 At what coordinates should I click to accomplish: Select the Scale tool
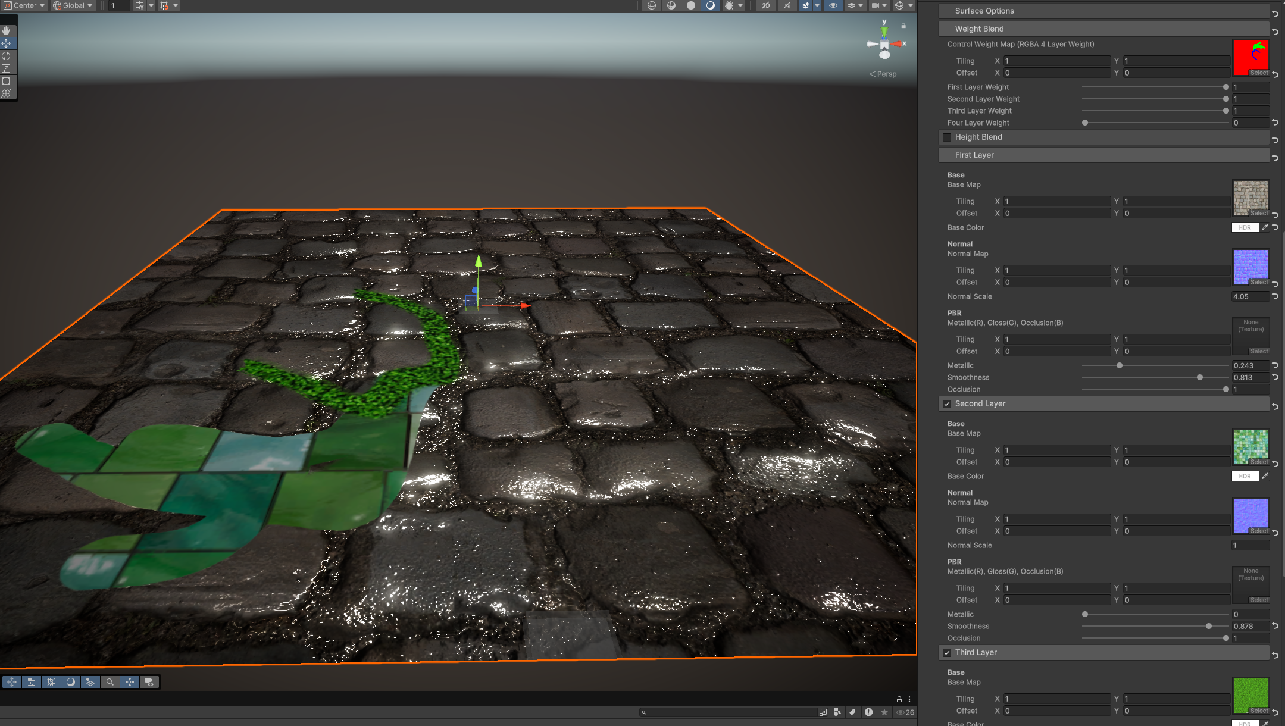click(7, 68)
